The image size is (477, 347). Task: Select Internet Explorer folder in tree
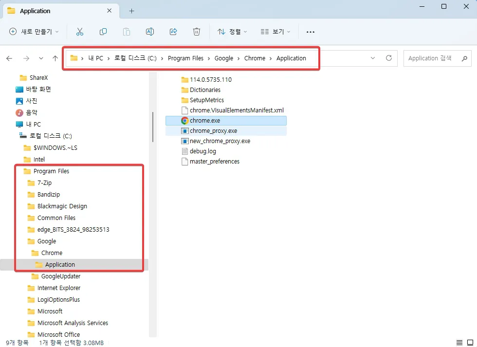59,288
